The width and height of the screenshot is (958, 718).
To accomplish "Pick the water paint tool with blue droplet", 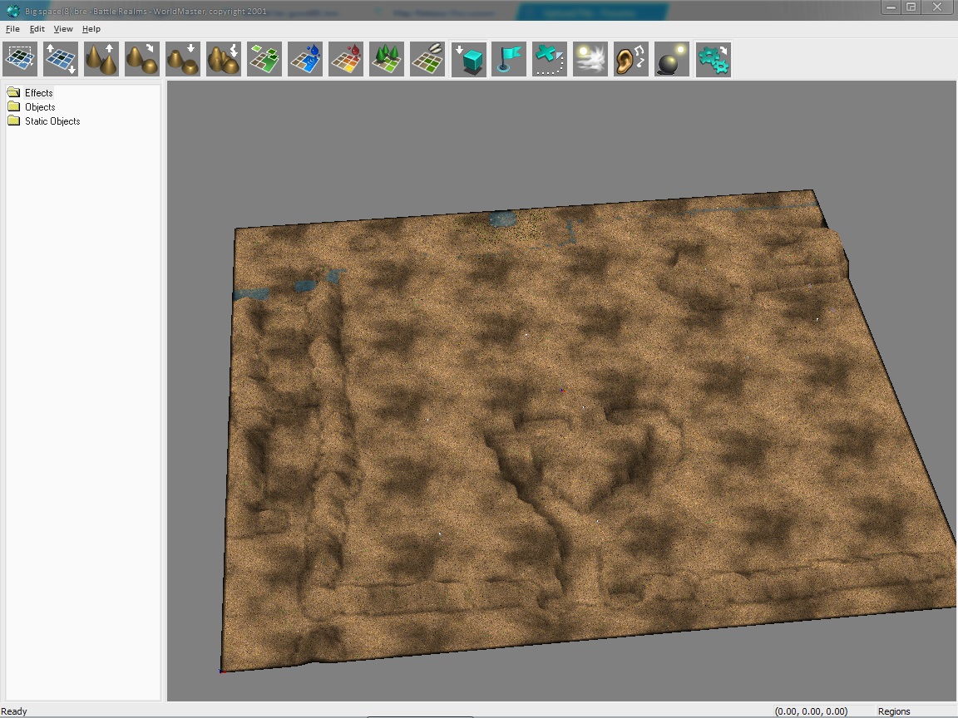I will point(305,59).
